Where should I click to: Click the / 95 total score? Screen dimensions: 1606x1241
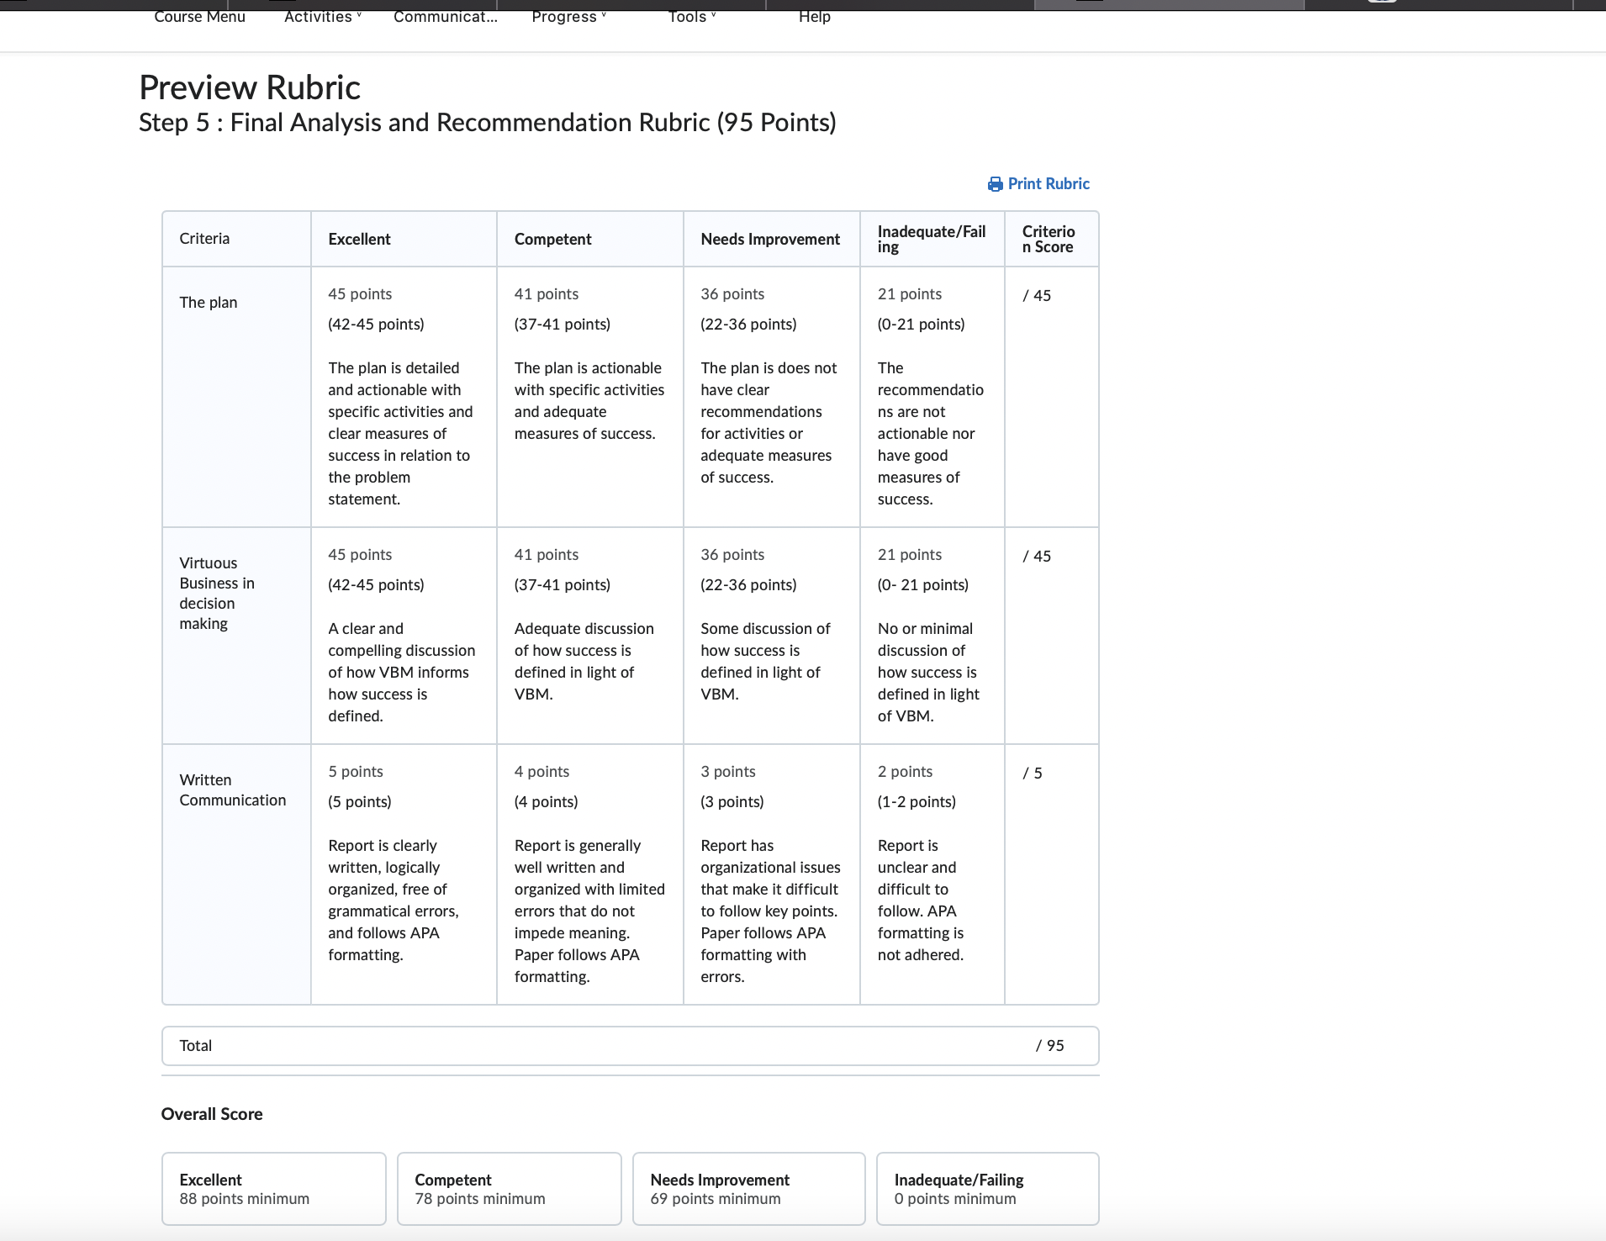[x=1050, y=1046]
